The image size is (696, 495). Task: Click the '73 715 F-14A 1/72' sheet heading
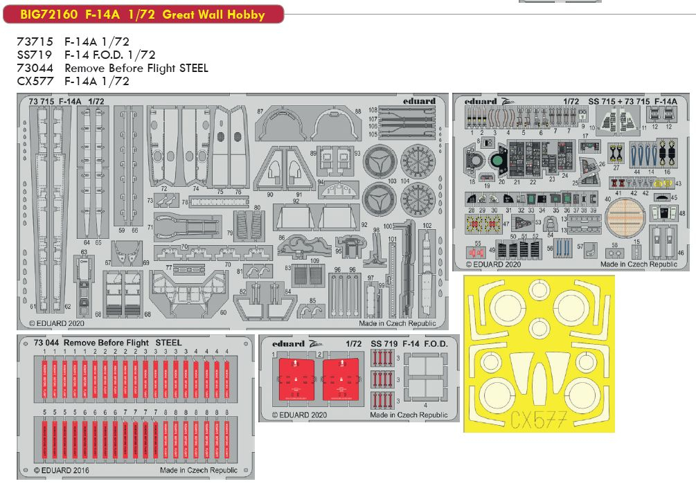tap(66, 101)
